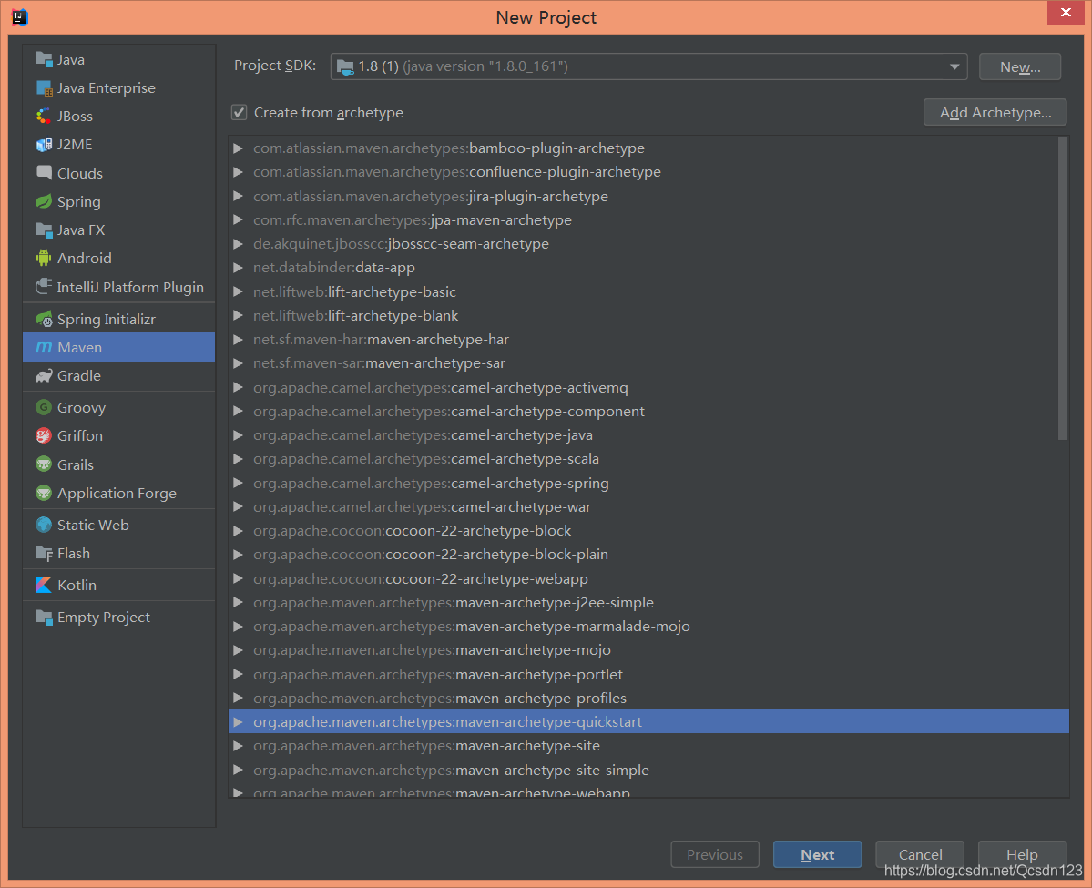This screenshot has width=1092, height=888.
Task: Expand the confluence-plugin-archetype node
Action: [x=239, y=172]
